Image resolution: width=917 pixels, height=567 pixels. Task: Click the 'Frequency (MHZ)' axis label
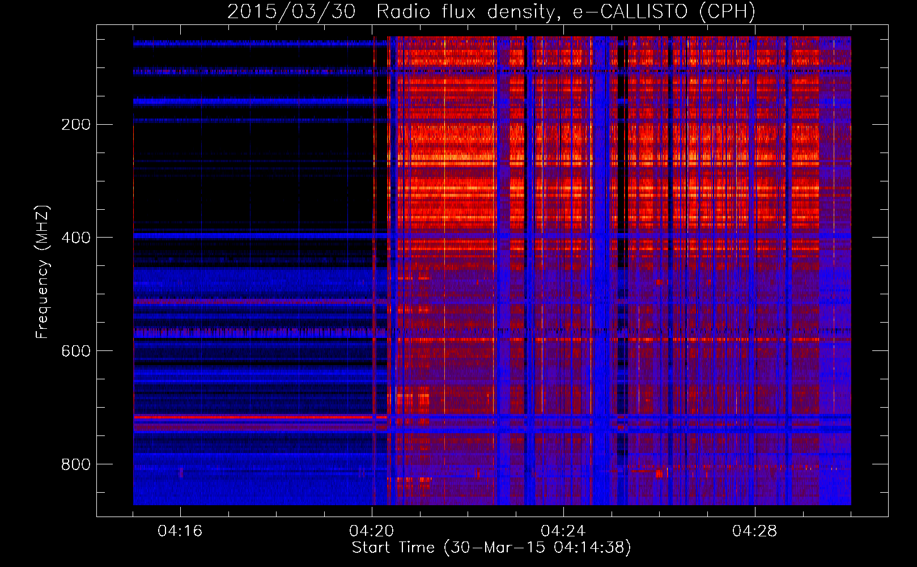coord(43,272)
